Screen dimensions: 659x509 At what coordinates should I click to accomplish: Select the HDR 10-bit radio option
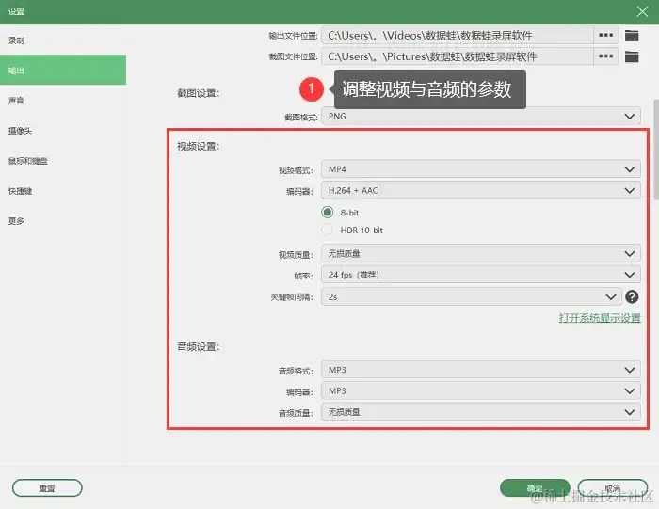coord(328,230)
